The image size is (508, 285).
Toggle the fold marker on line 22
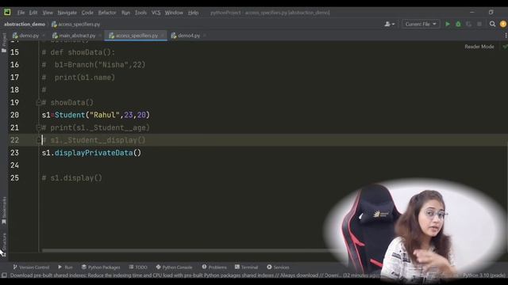(x=39, y=140)
